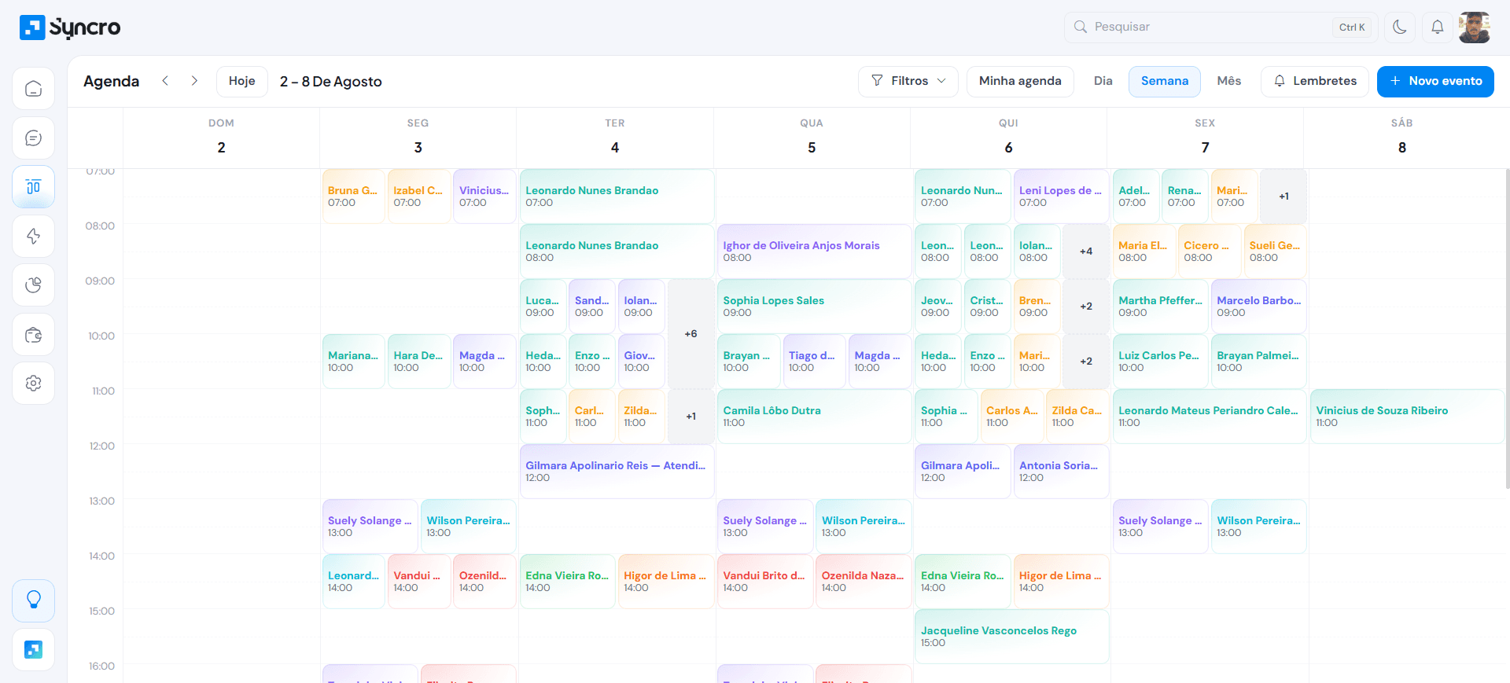The height and width of the screenshot is (683, 1510).
Task: Open the lightbulb tips icon
Action: (33, 600)
